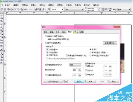Open the 效果 menu

pos(51,5)
